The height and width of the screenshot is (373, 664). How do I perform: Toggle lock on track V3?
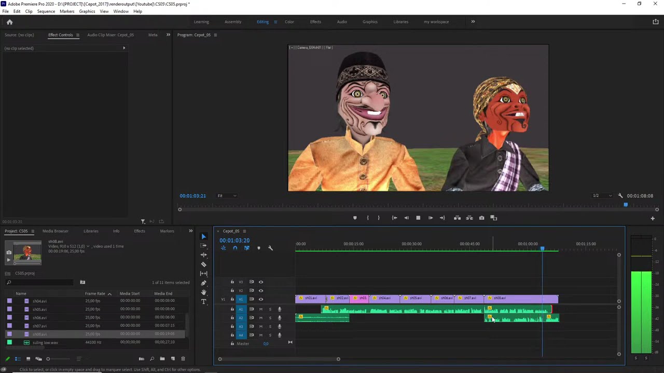tap(232, 282)
